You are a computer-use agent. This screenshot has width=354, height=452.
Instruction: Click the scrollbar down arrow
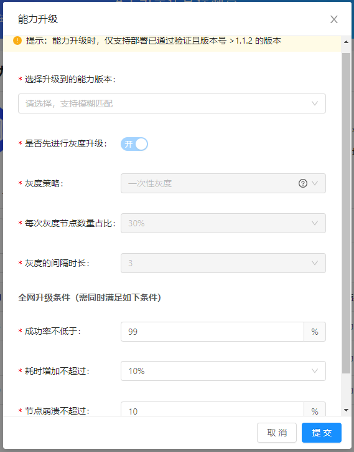pyautogui.click(x=347, y=410)
